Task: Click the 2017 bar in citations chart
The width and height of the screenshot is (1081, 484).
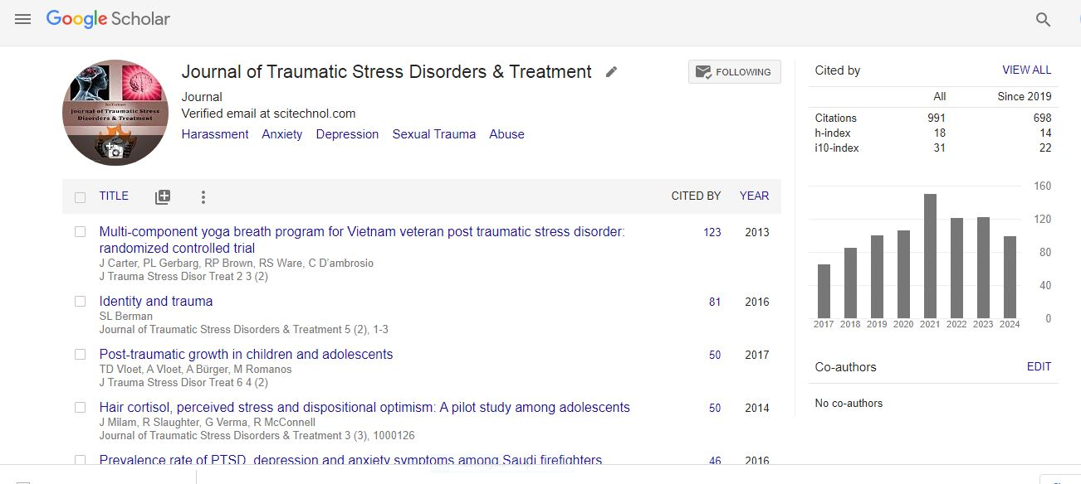Action: 824,291
